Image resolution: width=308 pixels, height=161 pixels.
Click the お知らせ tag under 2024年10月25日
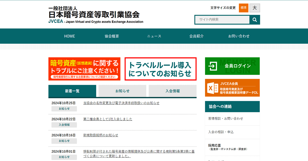pos(64,109)
